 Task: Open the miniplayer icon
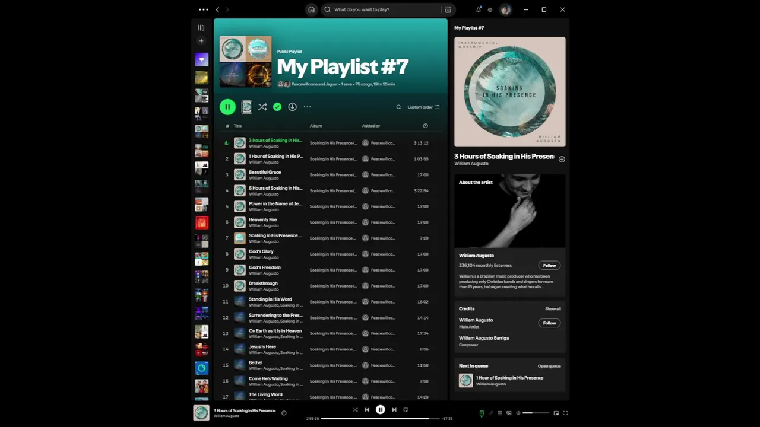tap(556, 413)
